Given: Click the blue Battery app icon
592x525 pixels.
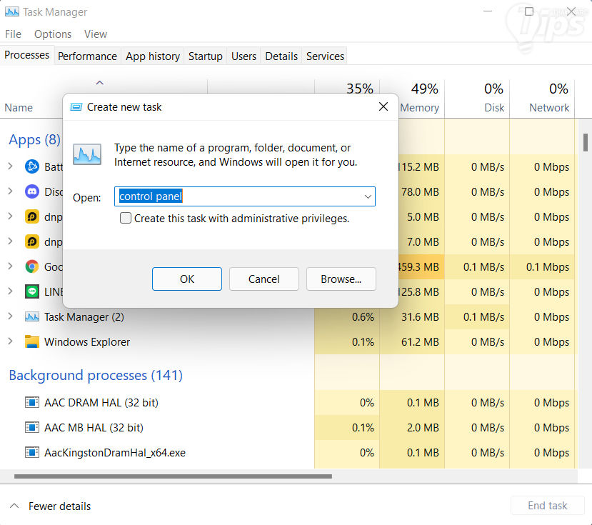Looking at the screenshot, I should (31, 166).
